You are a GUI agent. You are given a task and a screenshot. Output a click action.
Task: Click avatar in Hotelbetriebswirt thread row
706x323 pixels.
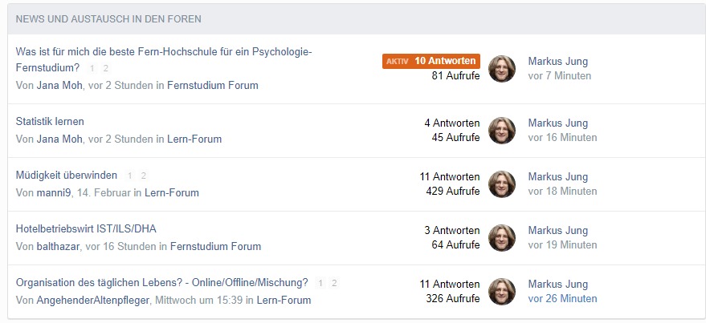coord(501,238)
